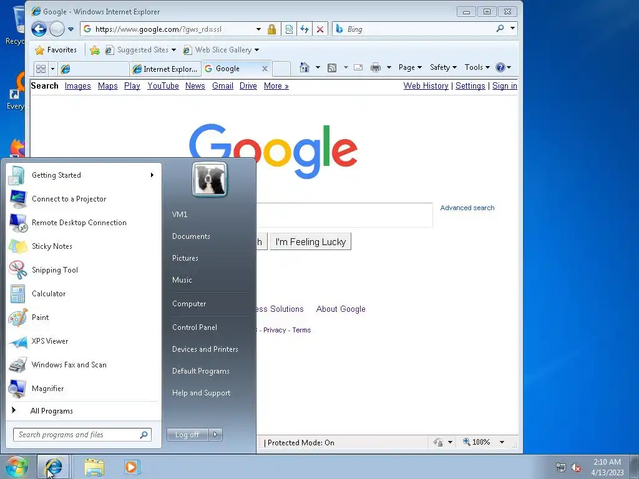Open the Safety menu
This screenshot has width=639, height=479.
click(x=443, y=67)
